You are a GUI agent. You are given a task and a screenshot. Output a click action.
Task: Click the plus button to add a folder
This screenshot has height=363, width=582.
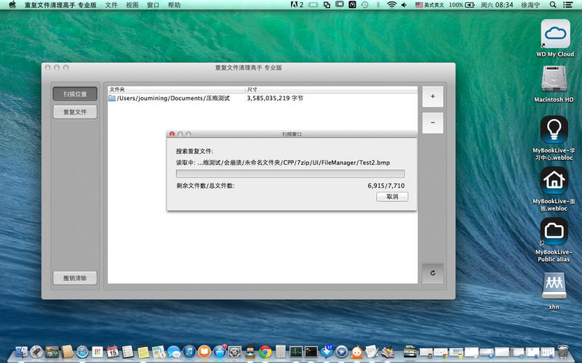(433, 97)
